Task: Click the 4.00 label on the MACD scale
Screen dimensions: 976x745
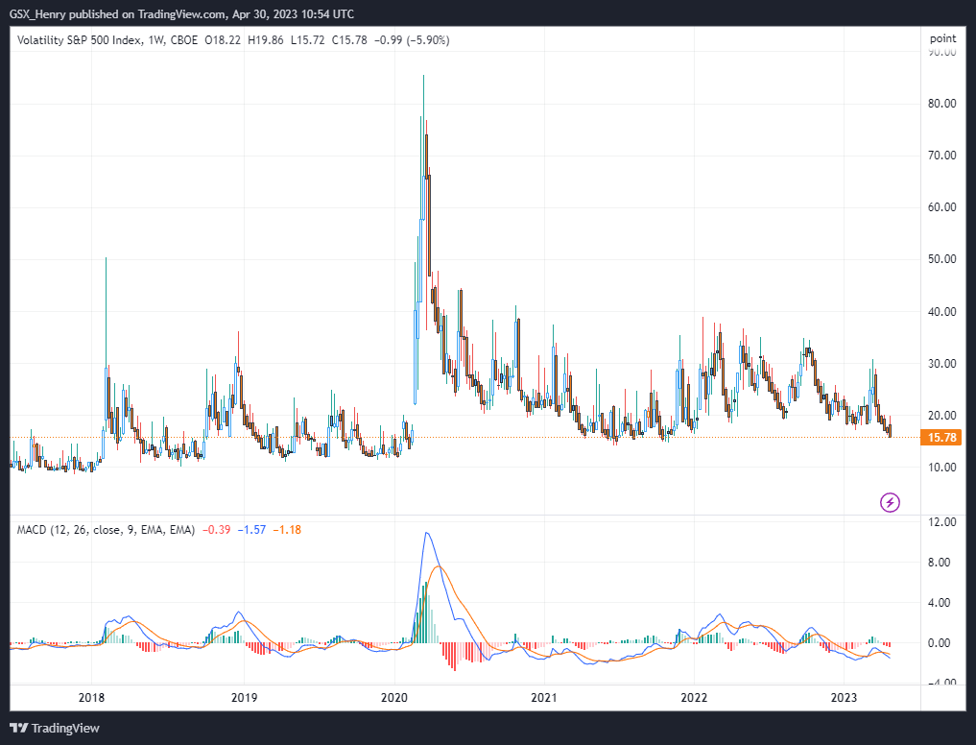Action: [940, 602]
